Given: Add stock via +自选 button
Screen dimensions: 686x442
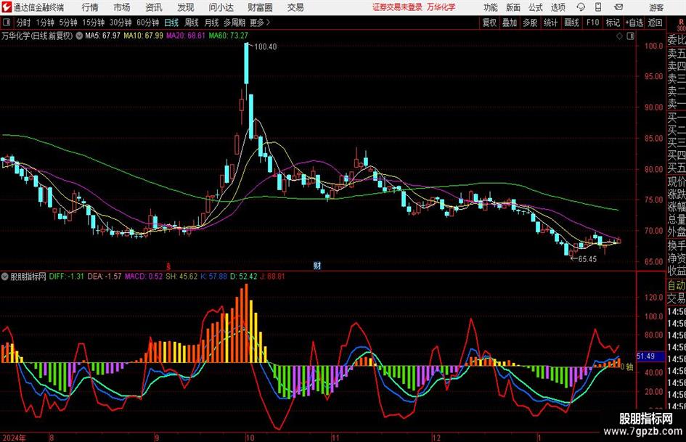Looking at the screenshot, I should click(x=634, y=22).
